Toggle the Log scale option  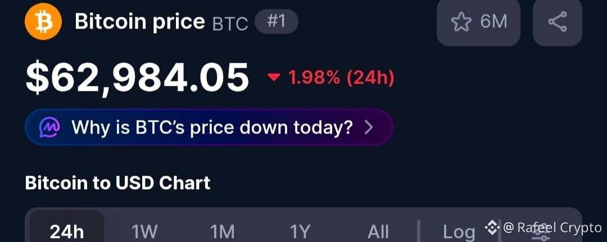pyautogui.click(x=459, y=232)
